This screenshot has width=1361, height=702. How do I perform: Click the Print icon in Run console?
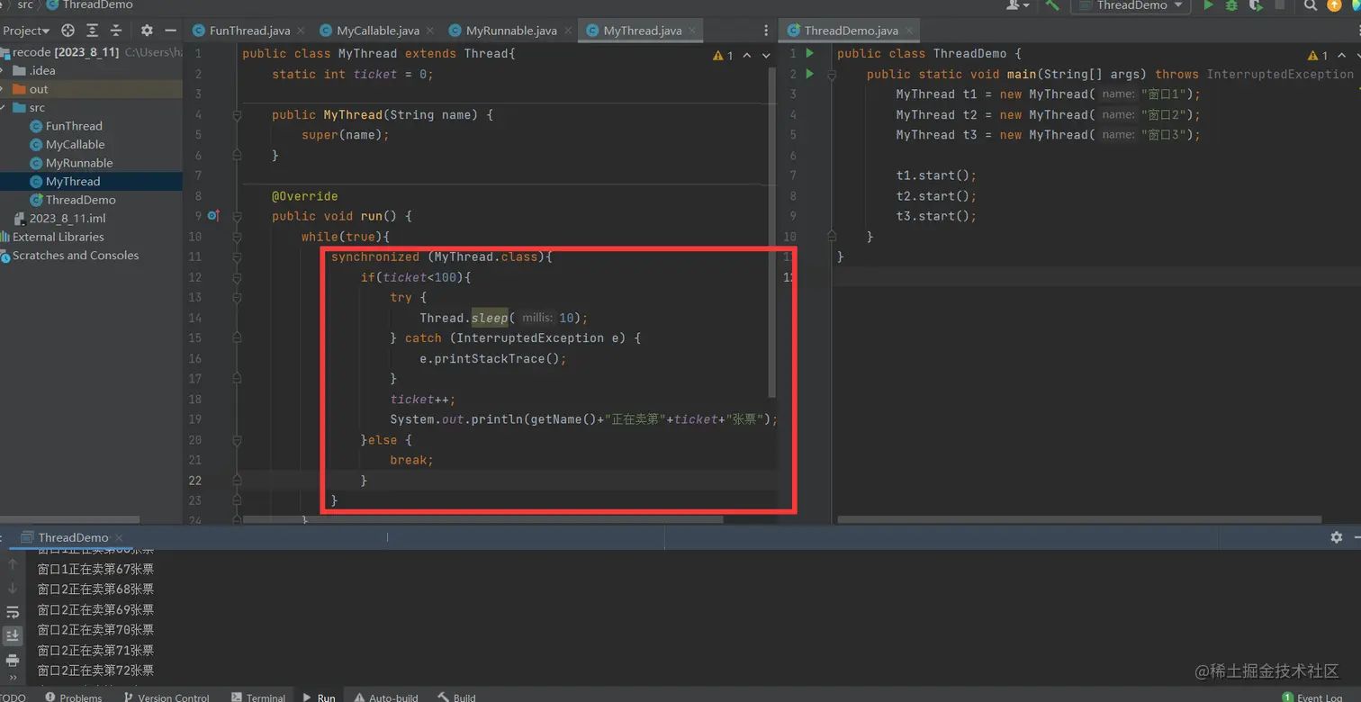(13, 660)
